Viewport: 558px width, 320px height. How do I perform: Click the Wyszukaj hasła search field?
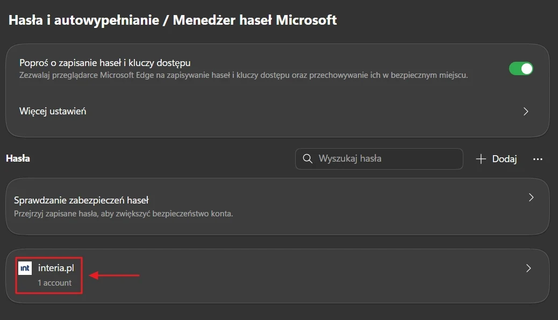pyautogui.click(x=379, y=158)
